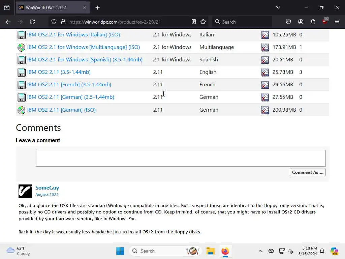Bookmark this page with the star

[203, 22]
